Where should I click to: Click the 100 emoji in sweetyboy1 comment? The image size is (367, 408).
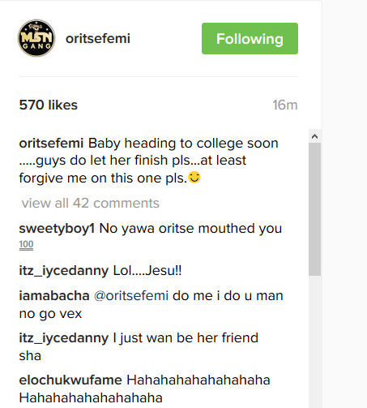pos(26,245)
